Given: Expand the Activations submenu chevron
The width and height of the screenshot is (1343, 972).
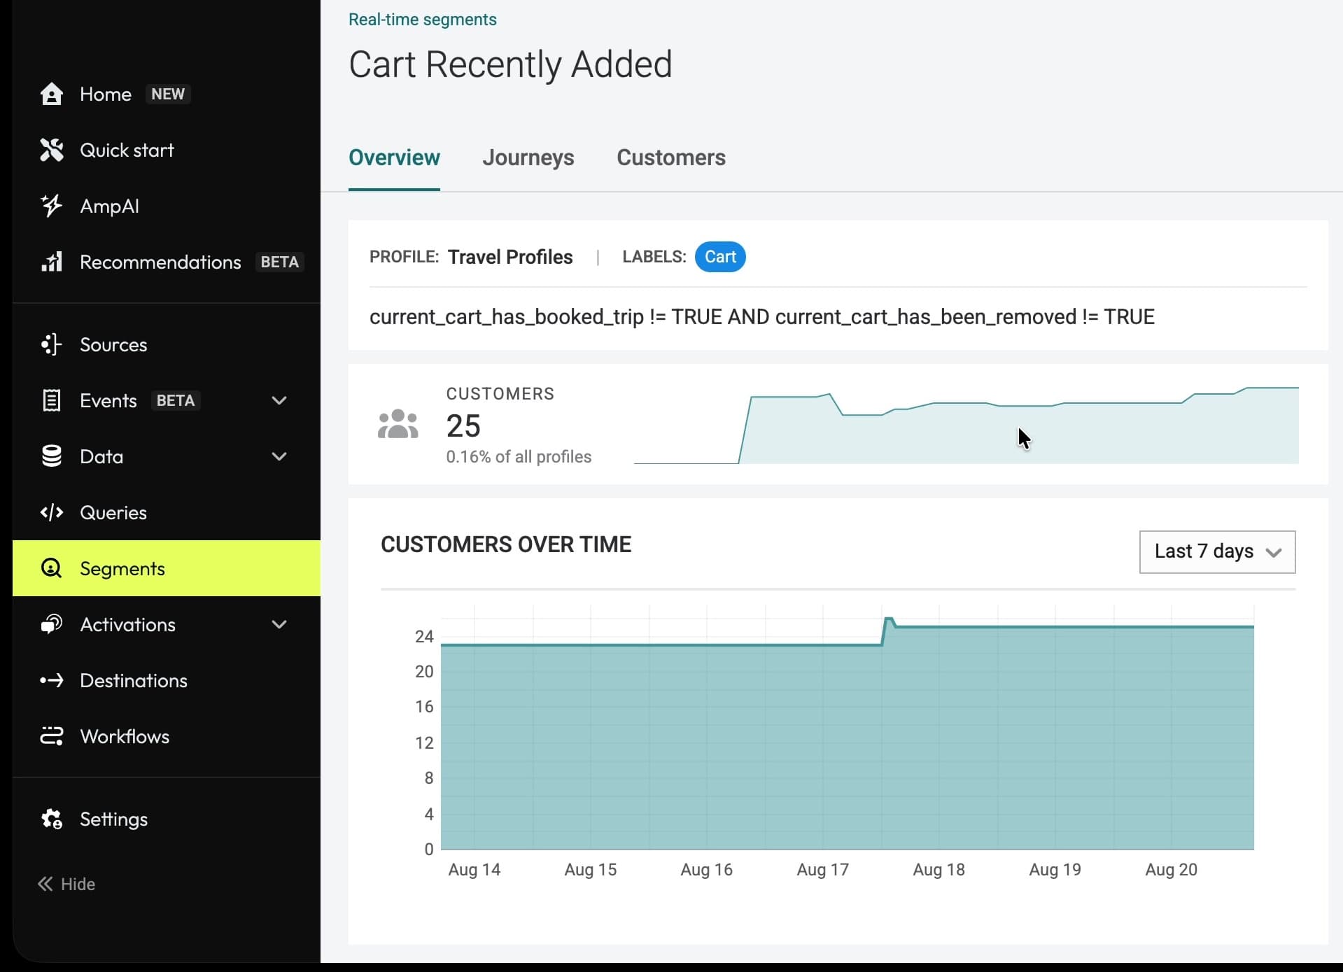Looking at the screenshot, I should [x=279, y=624].
